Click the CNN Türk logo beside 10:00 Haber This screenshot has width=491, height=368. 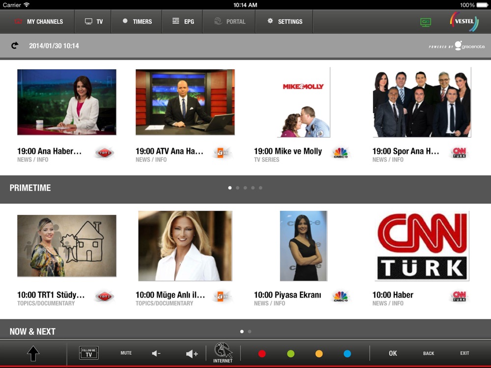[460, 296]
